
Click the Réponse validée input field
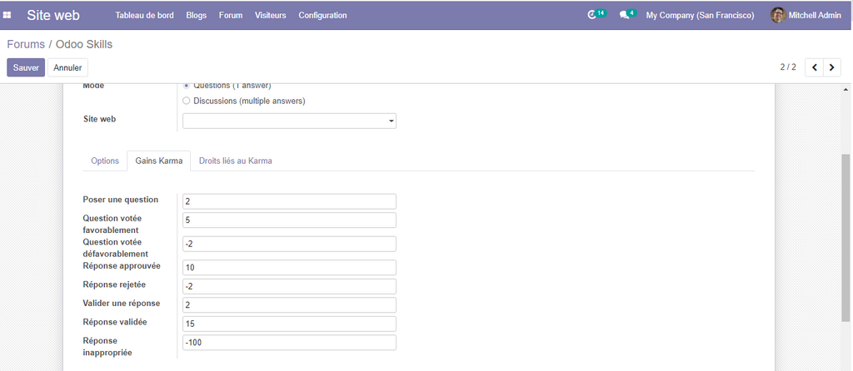[289, 323]
